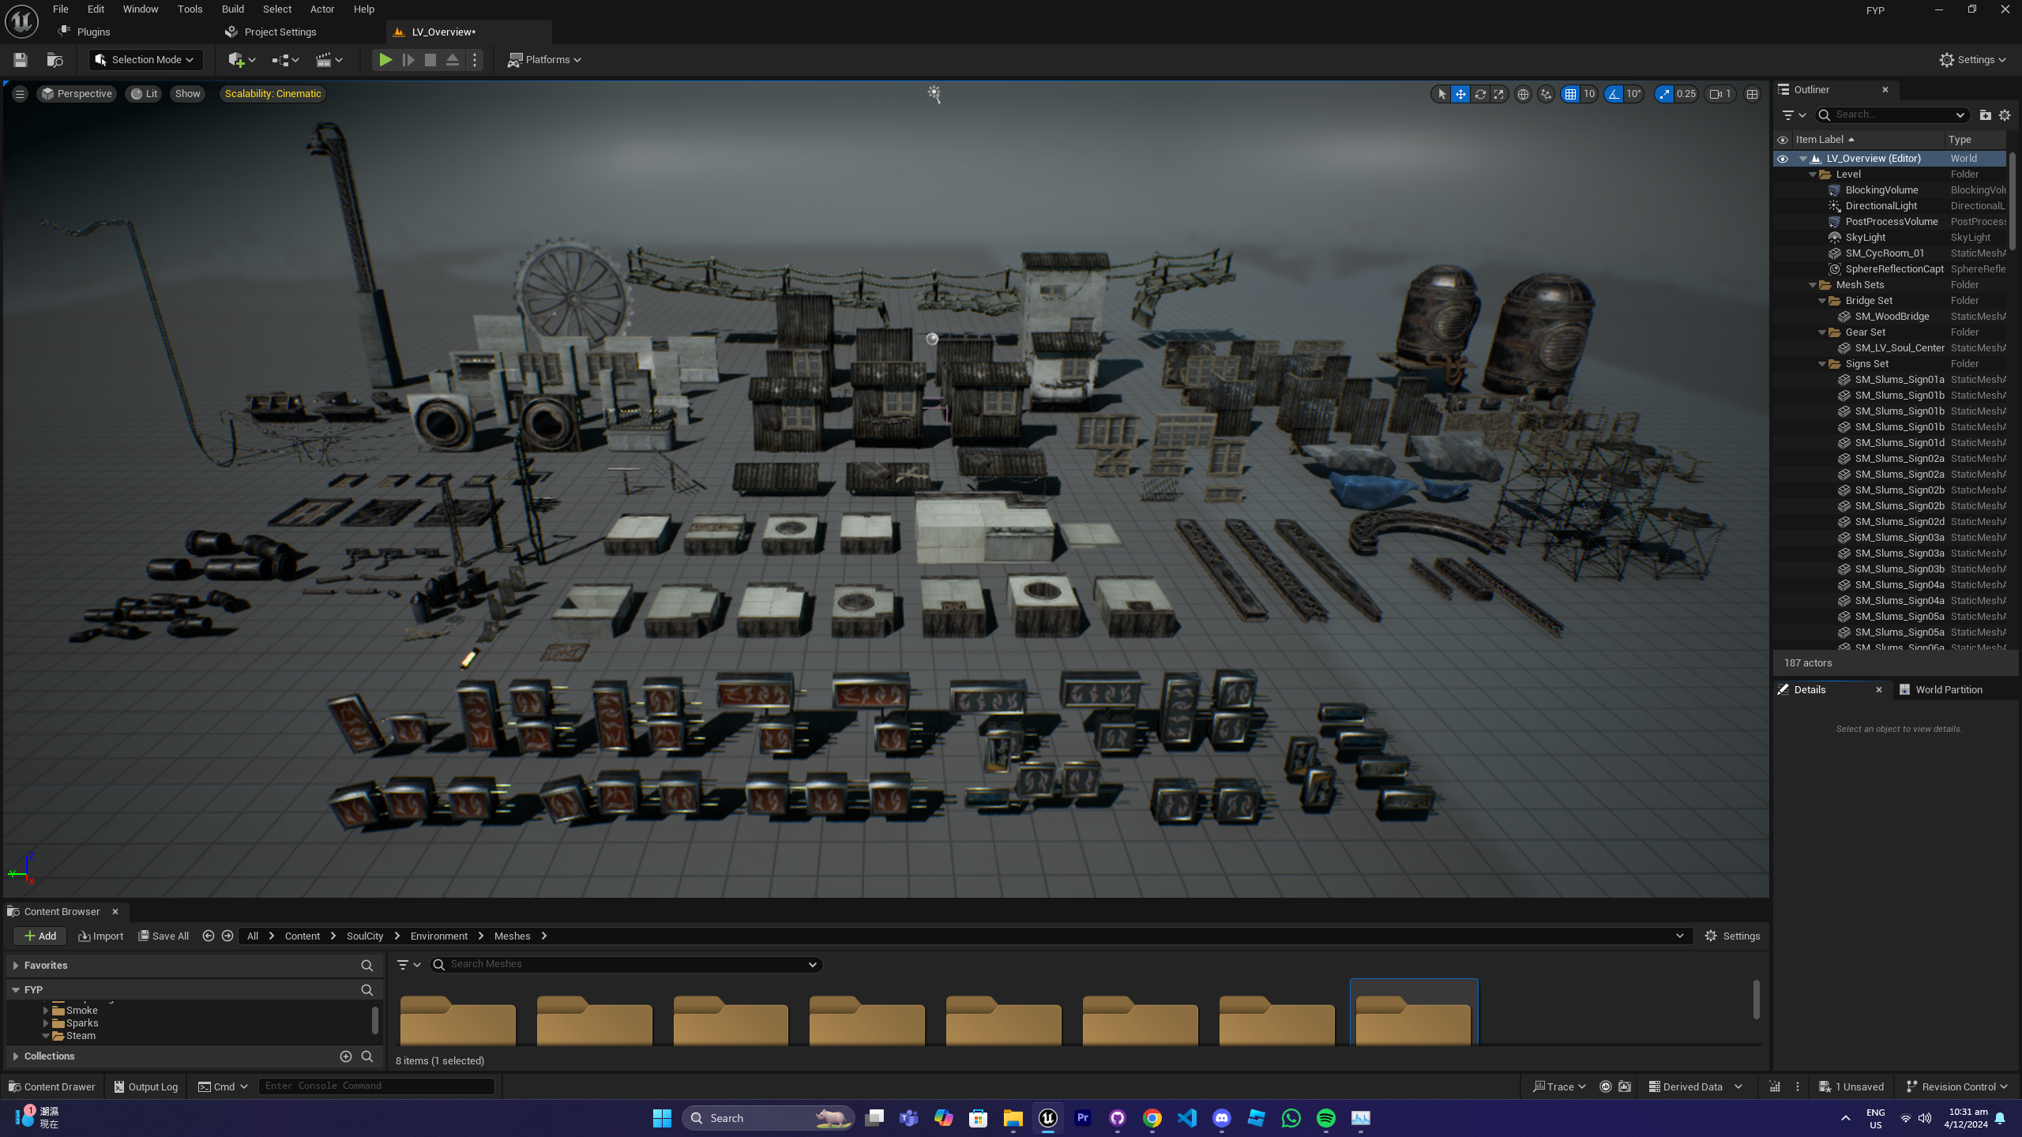Expand the Favorites section
The image size is (2022, 1137).
(x=15, y=966)
